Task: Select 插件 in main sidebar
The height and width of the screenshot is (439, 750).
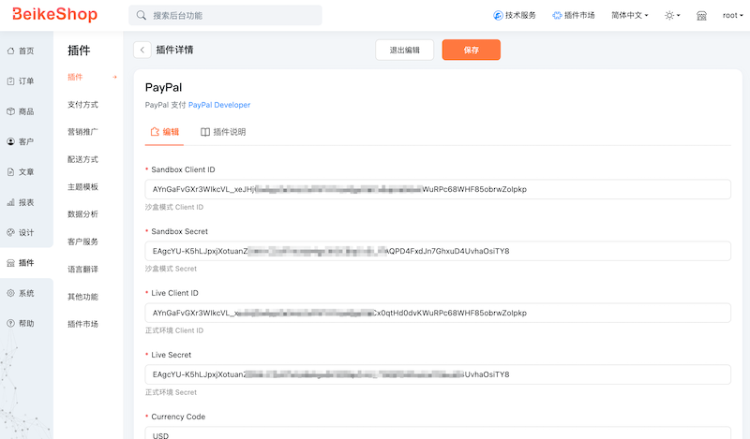Action: 21,263
